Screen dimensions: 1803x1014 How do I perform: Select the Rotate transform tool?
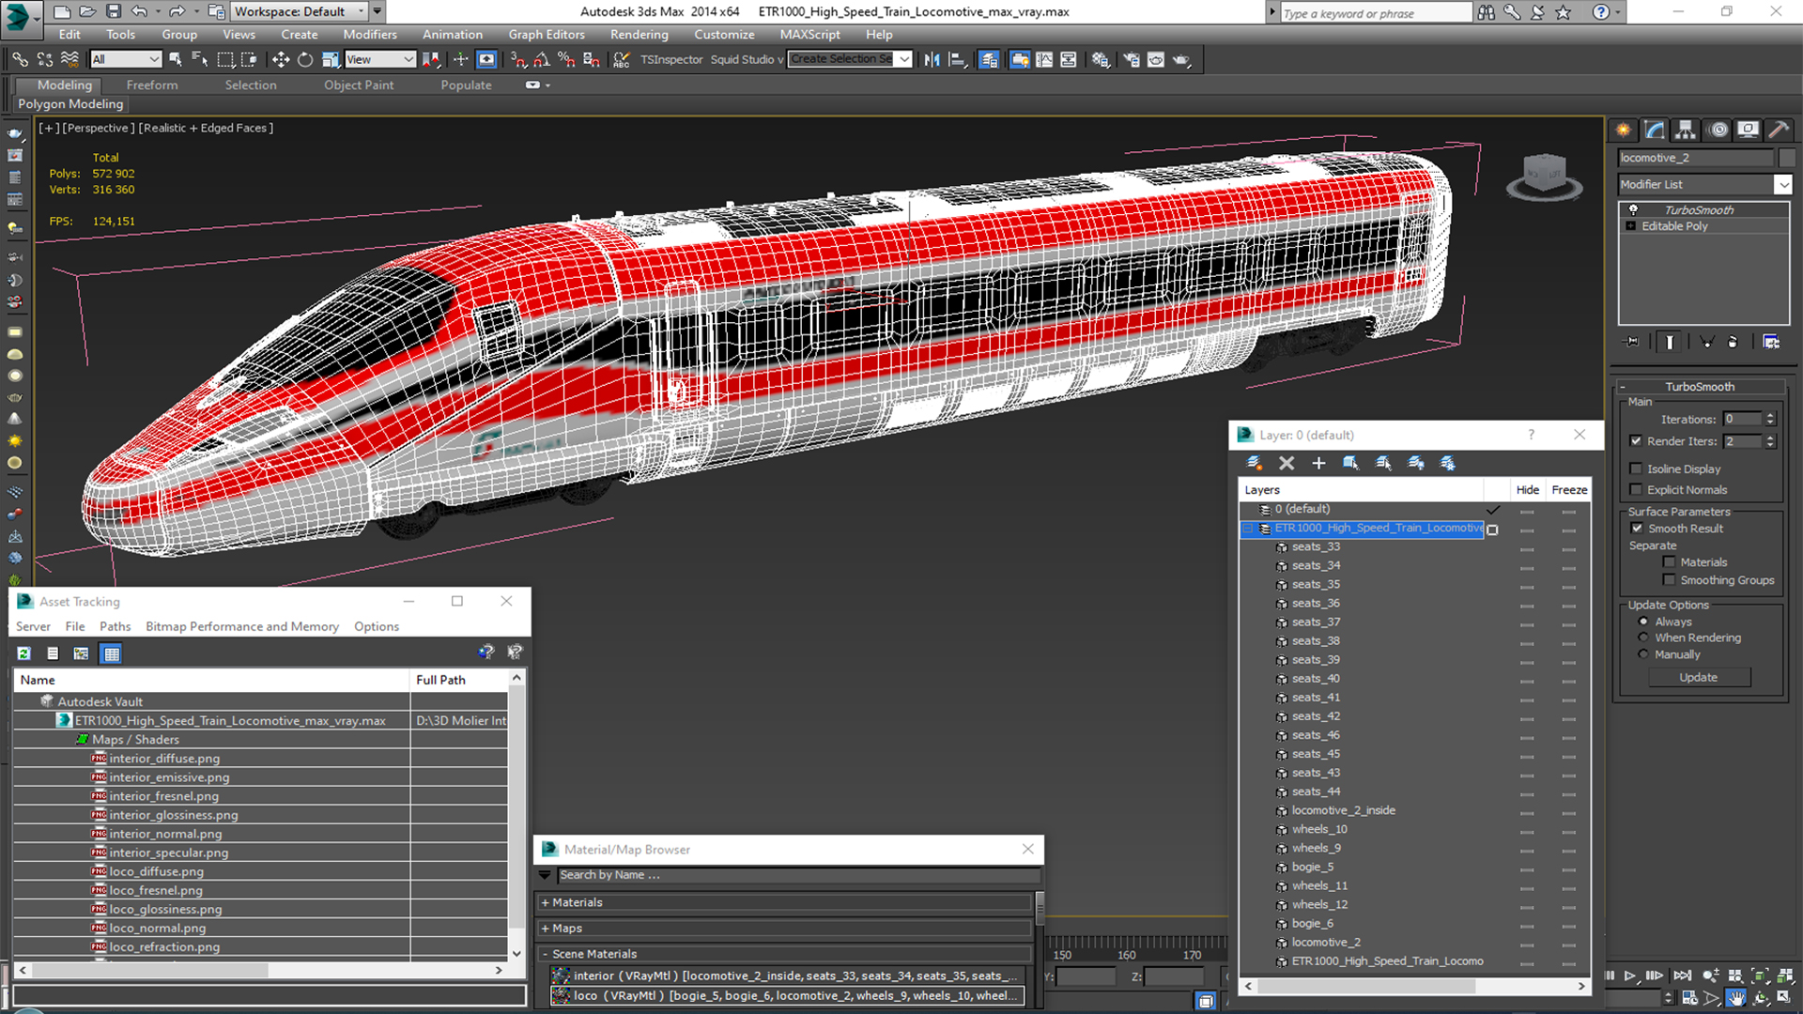(305, 59)
